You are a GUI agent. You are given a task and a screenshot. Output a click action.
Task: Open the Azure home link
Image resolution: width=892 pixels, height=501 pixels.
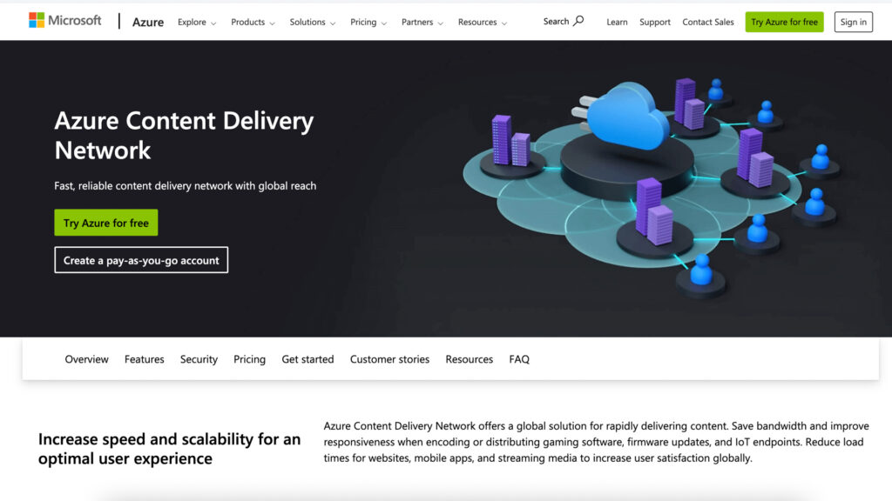[148, 22]
